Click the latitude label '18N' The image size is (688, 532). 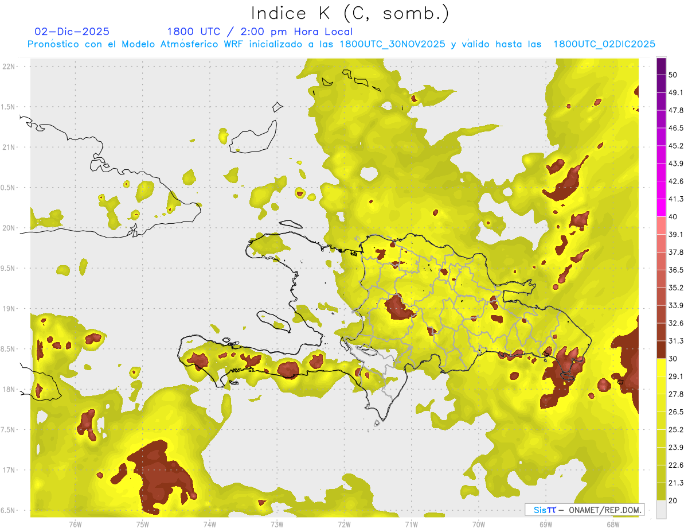click(9, 390)
